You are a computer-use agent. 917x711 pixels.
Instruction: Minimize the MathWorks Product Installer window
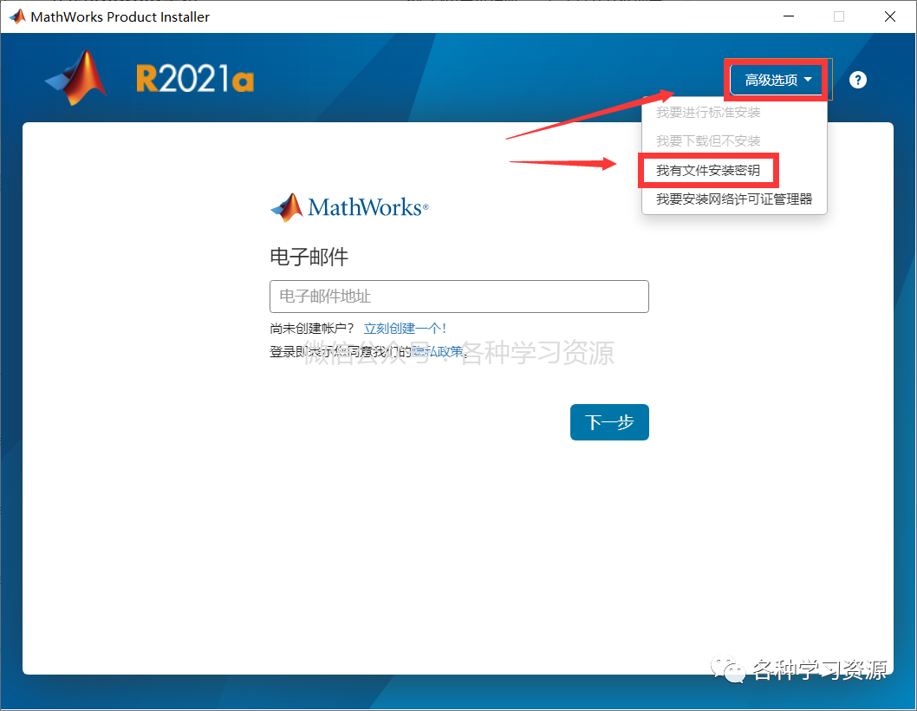point(789,16)
